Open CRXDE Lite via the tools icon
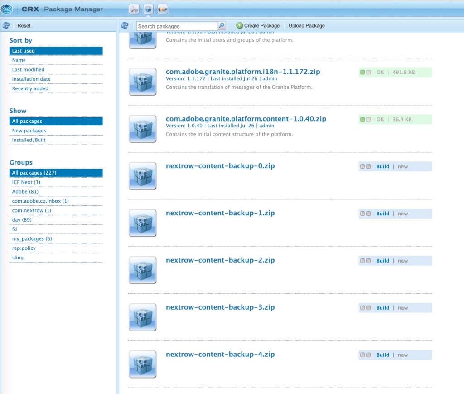This screenshot has height=394, width=464. pos(134,9)
